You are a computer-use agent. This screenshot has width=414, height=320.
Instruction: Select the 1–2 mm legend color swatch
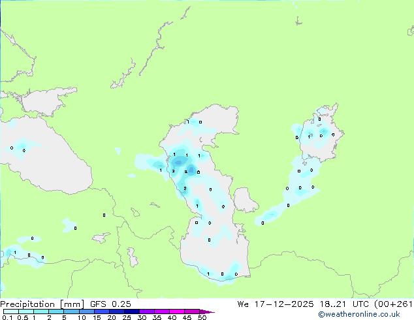(x=41, y=312)
